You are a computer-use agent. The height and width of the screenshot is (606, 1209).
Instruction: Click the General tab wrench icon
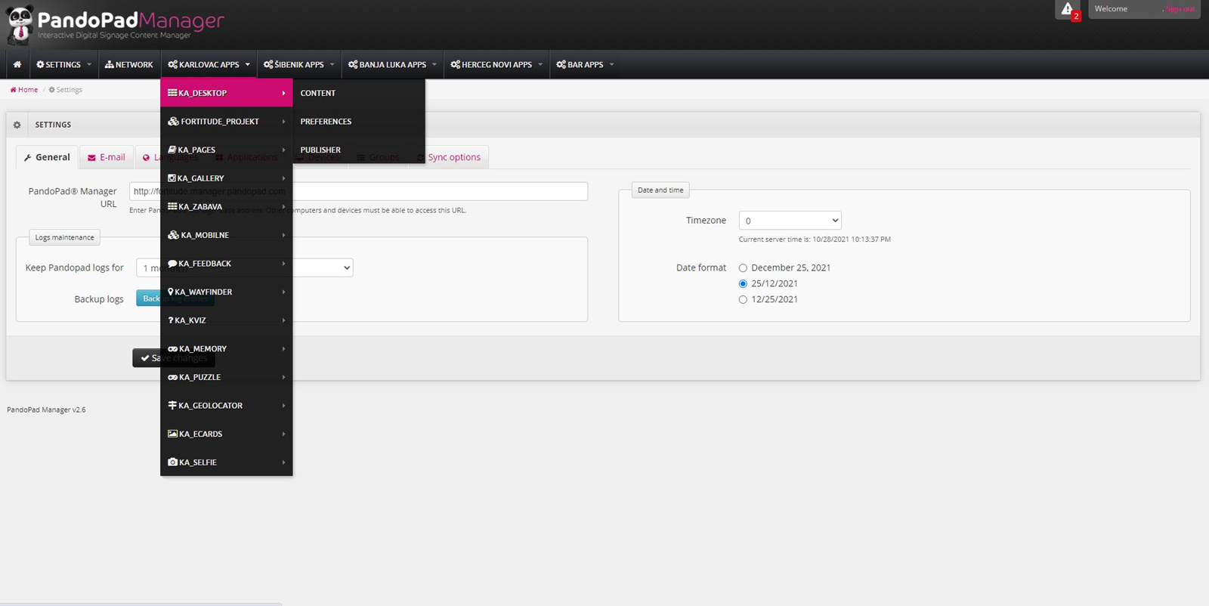28,158
